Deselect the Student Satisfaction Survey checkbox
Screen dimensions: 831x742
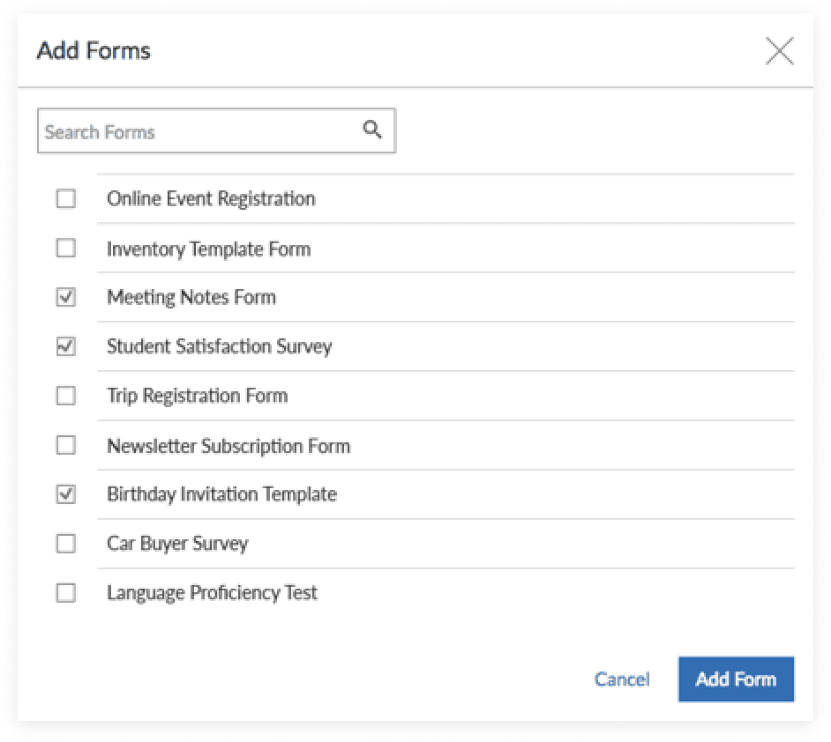66,346
